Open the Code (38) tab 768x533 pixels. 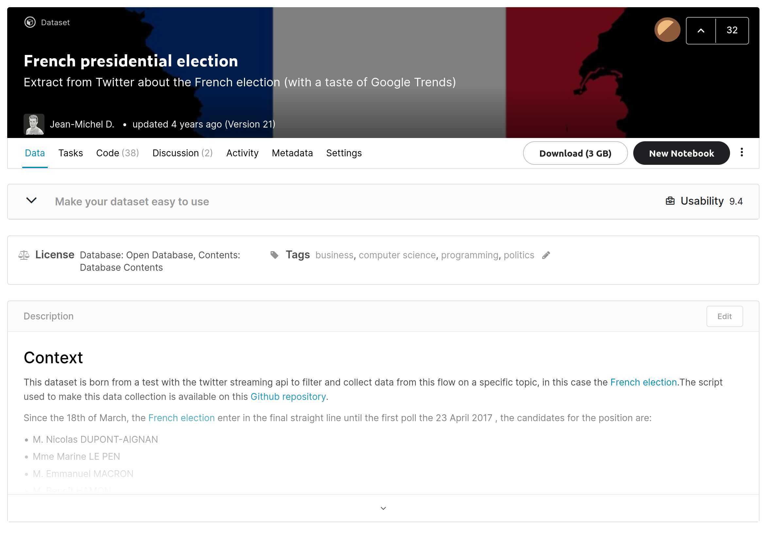point(117,153)
